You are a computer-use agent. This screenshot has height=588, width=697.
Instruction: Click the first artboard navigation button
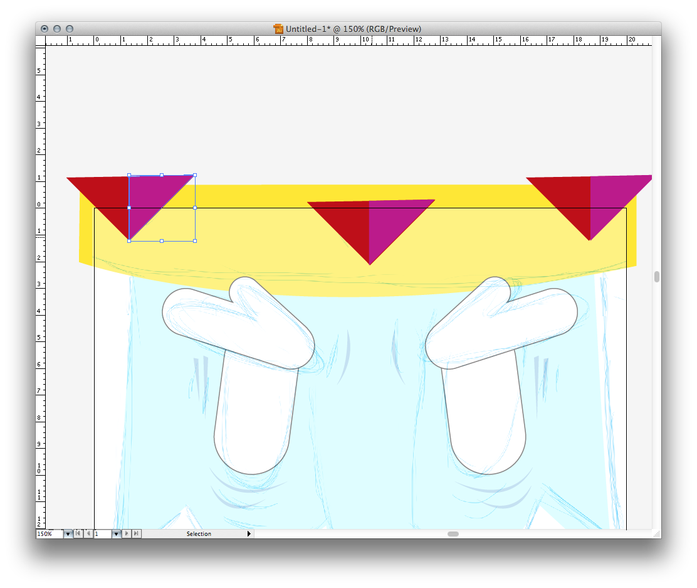coord(78,533)
